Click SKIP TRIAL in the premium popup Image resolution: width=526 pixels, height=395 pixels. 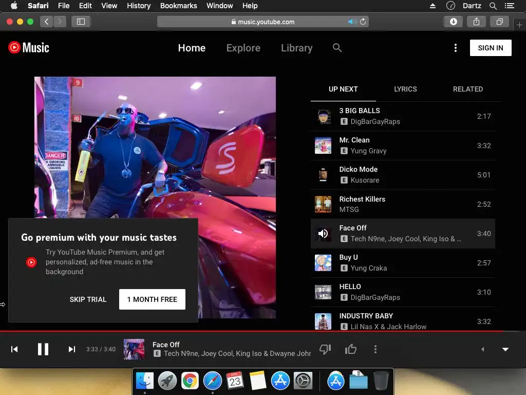(x=88, y=300)
